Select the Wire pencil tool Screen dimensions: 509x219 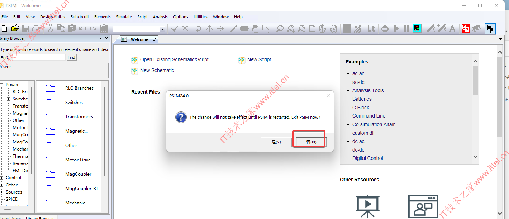point(233,29)
